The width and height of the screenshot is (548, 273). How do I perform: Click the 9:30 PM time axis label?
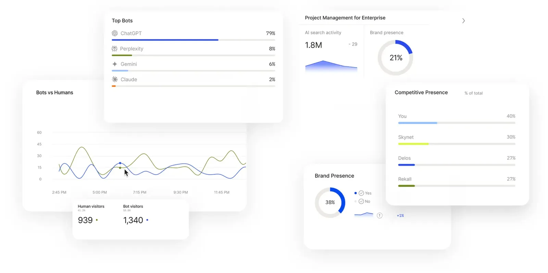[180, 193]
